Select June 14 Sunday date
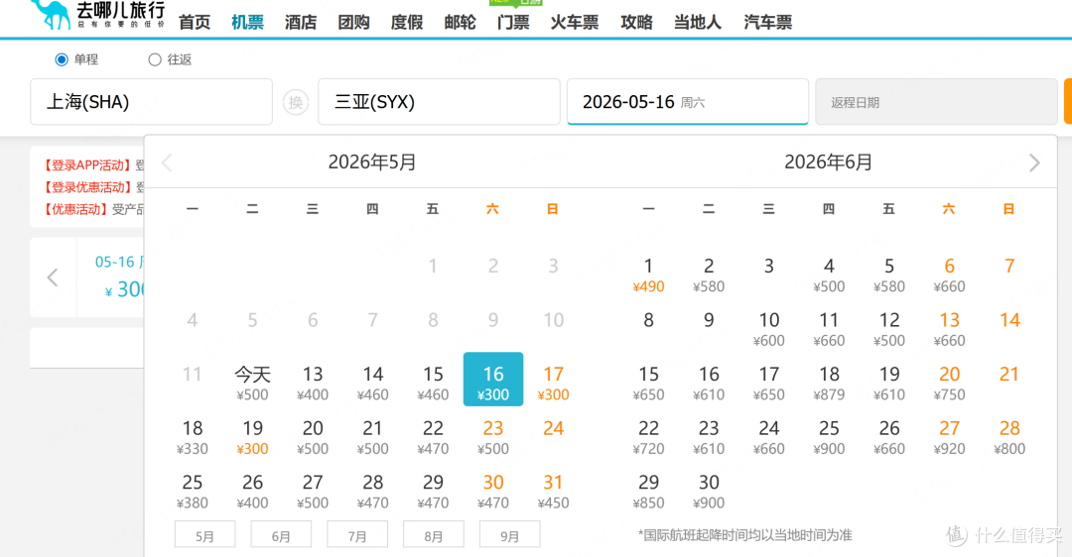Image resolution: width=1072 pixels, height=557 pixels. pos(1009,321)
